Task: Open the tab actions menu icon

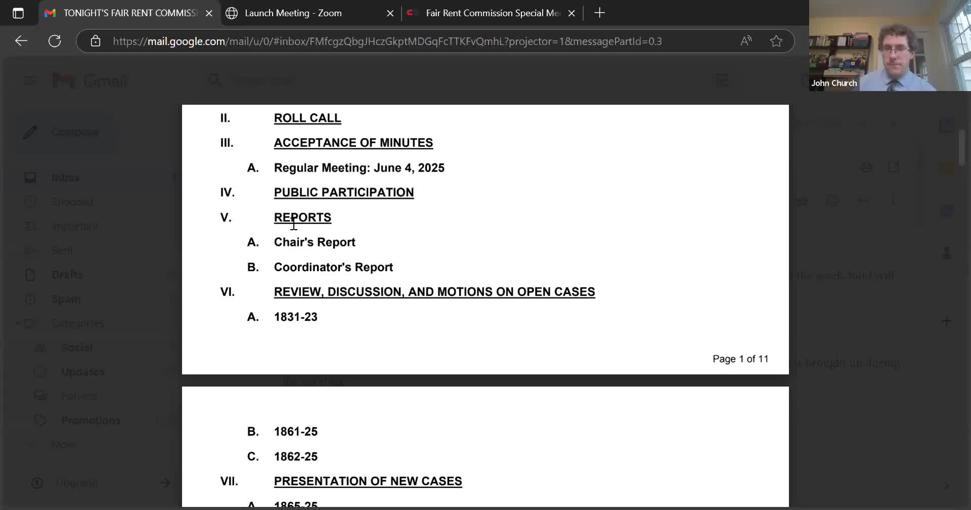Action: click(x=18, y=13)
